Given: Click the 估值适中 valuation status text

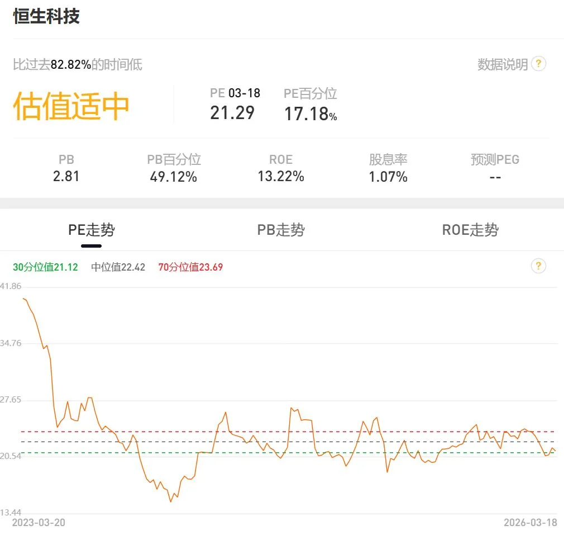Looking at the screenshot, I should 71,106.
